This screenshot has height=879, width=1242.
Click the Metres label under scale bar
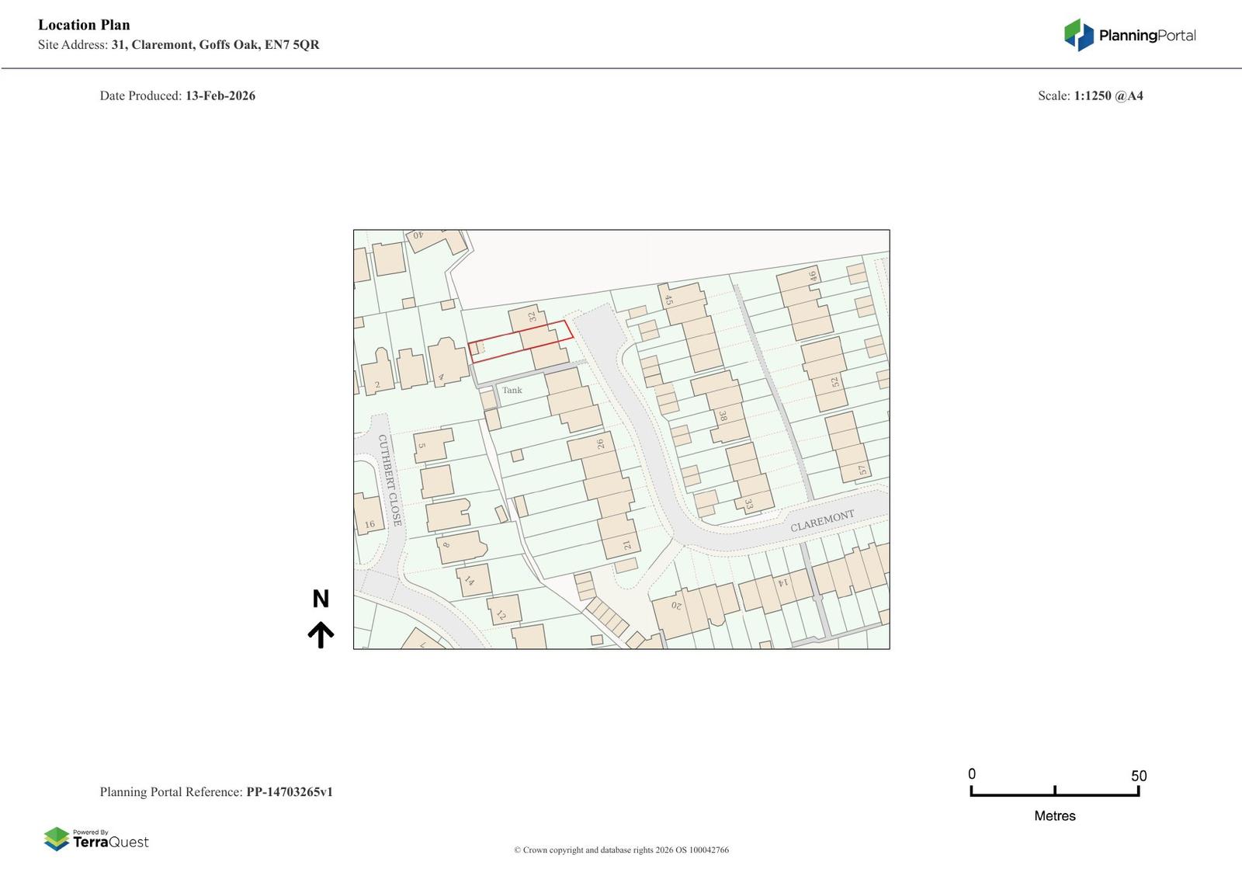(x=1054, y=816)
